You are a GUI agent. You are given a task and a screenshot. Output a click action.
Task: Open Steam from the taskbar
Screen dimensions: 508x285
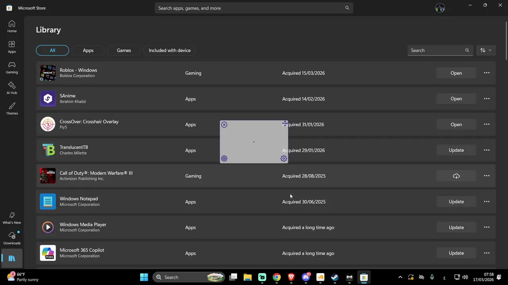click(x=335, y=277)
